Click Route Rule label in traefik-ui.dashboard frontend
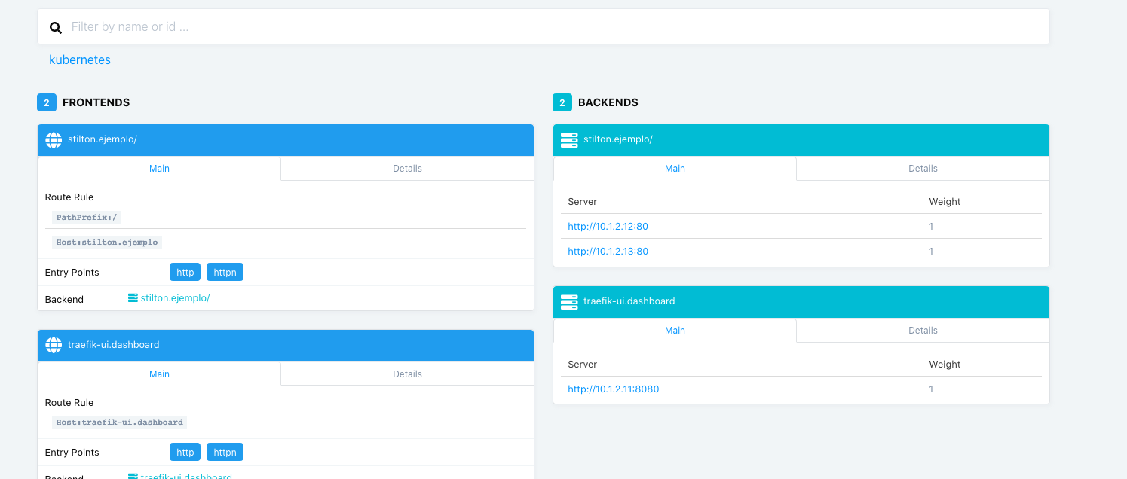The width and height of the screenshot is (1127, 479). pos(69,403)
